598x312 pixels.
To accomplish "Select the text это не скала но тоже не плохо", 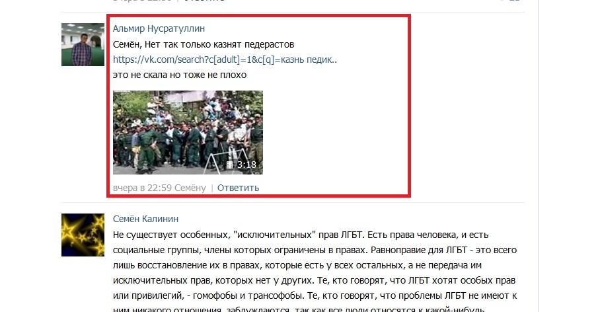I will 180,75.
